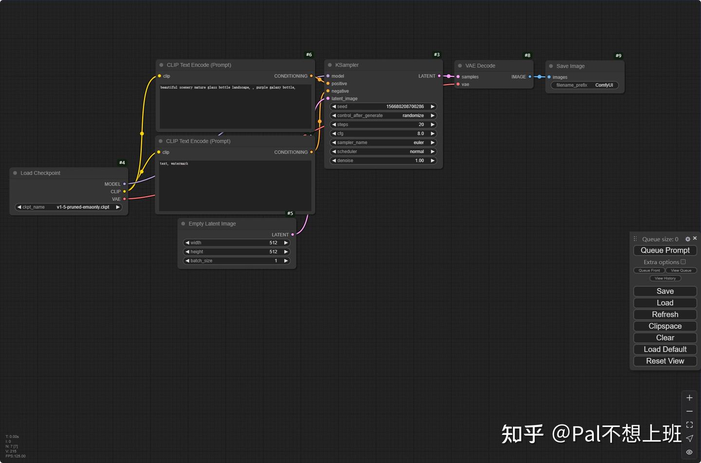Click the denoise value slider
The width and height of the screenshot is (701, 463).
click(x=383, y=160)
